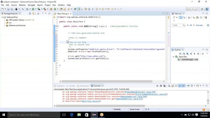Click the All filter link in Task List
This screenshot has width=210, height=118.
coord(191,25)
